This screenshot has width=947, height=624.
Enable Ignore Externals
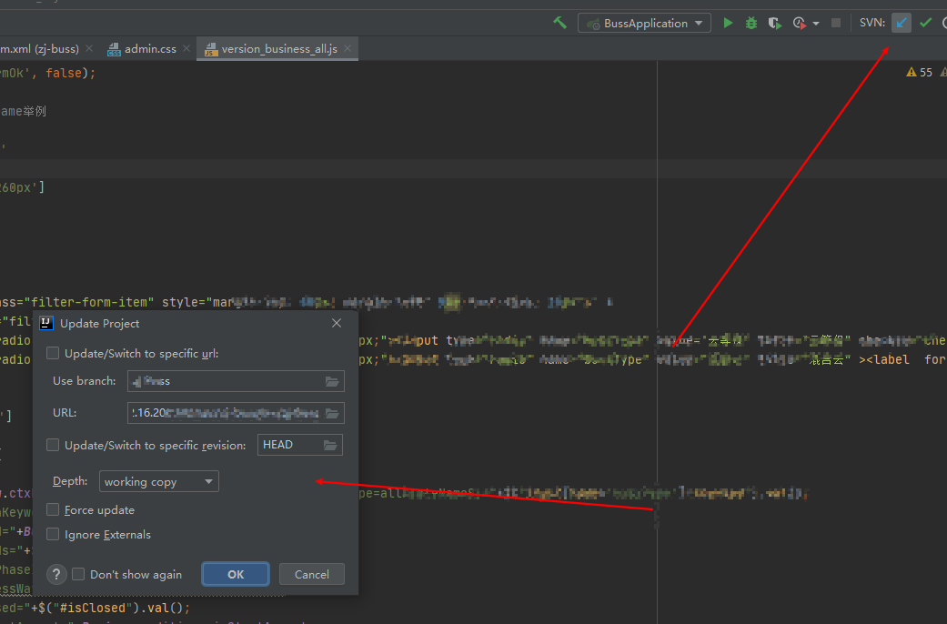pyautogui.click(x=52, y=534)
